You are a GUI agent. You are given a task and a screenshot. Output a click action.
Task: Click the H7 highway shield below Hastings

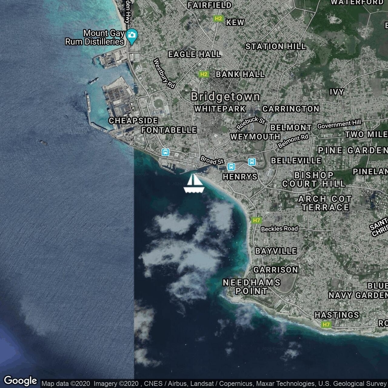(x=326, y=324)
